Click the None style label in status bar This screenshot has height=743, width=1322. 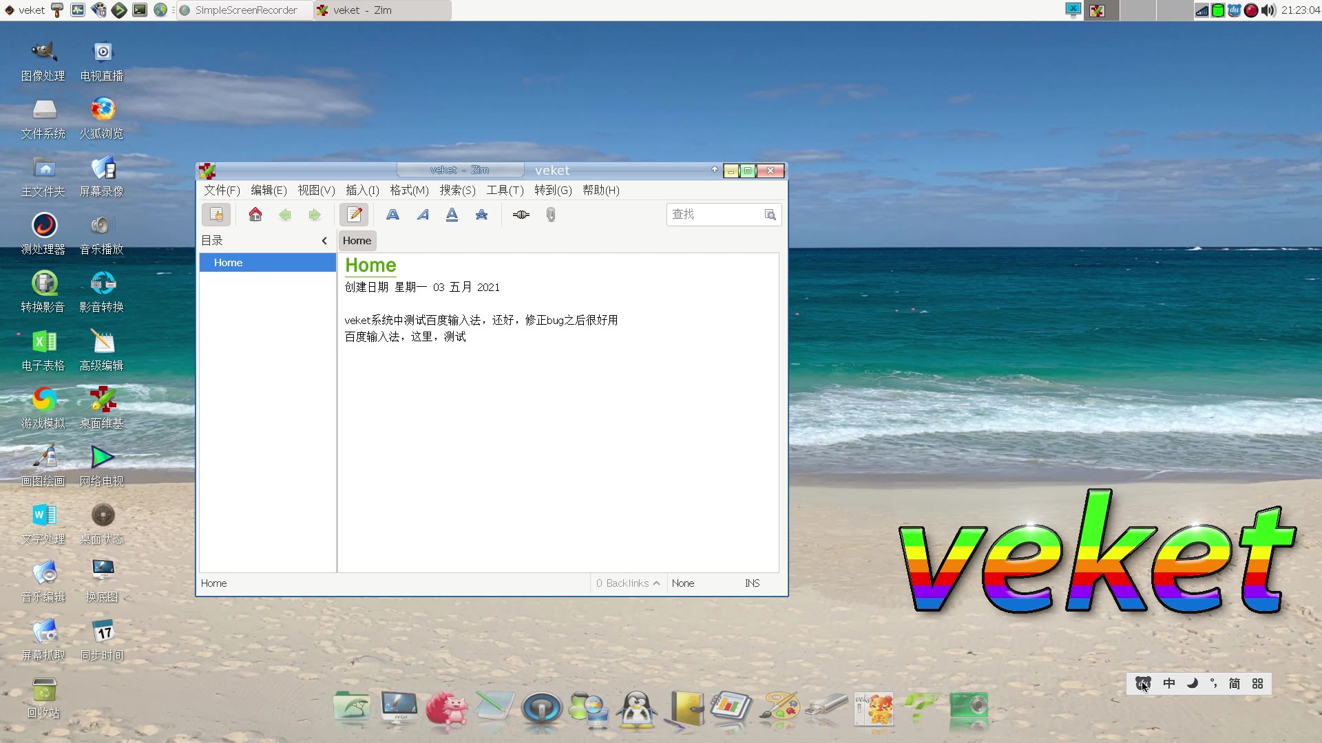click(x=683, y=583)
